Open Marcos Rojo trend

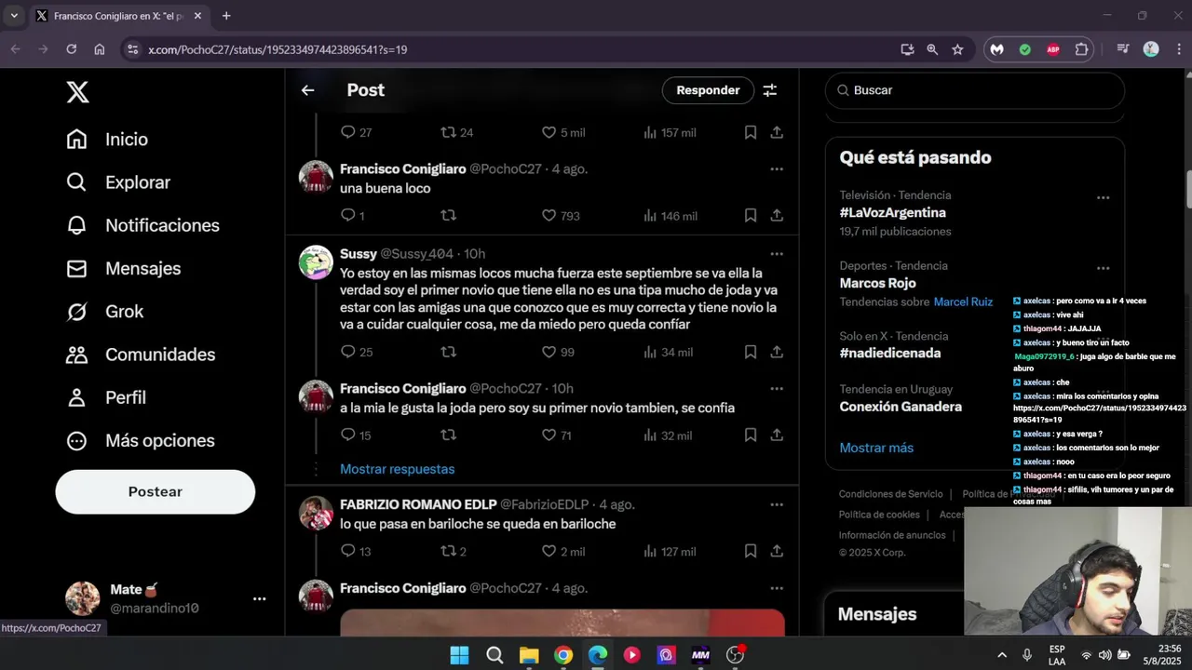point(877,283)
